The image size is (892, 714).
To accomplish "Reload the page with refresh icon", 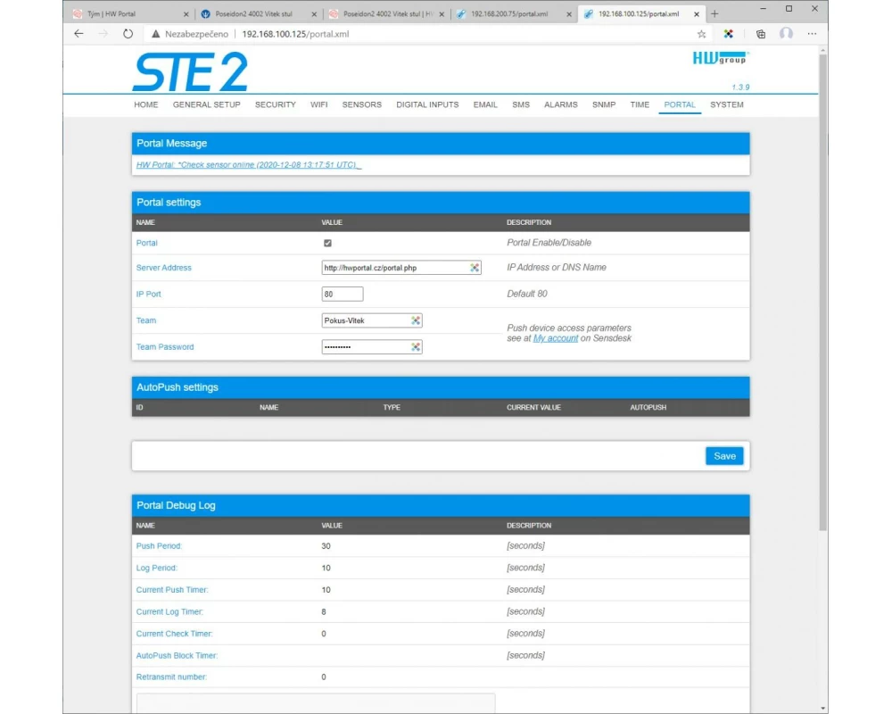I will tap(128, 34).
